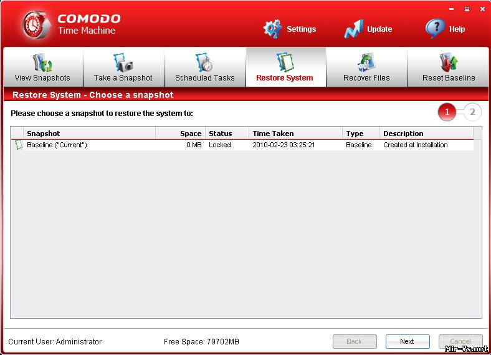This screenshot has width=491, height=355.
Task: Click the Next button
Action: tap(408, 341)
